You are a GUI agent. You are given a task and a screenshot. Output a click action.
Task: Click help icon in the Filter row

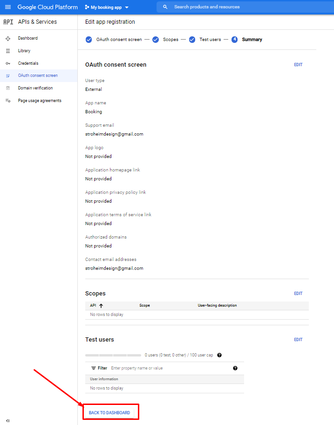tap(235, 368)
